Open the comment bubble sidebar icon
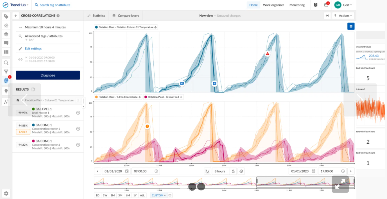Viewport: 387px width, 199px height. (x=6, y=43)
